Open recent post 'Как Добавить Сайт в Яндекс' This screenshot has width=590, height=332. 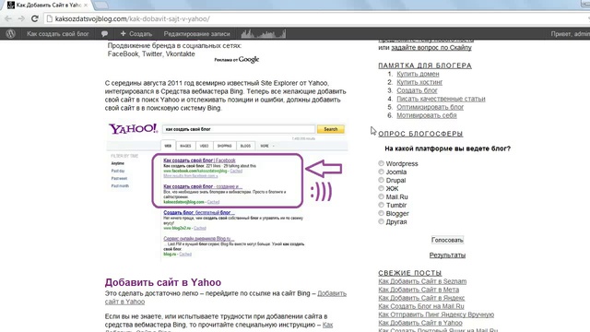421,298
